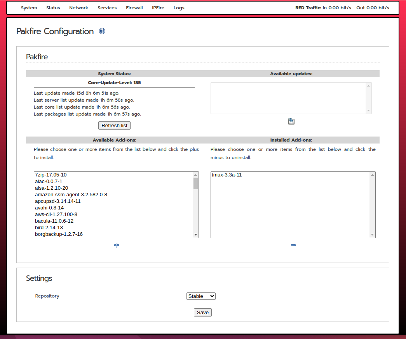Expand the Network menu
406x339 pixels.
78,8
